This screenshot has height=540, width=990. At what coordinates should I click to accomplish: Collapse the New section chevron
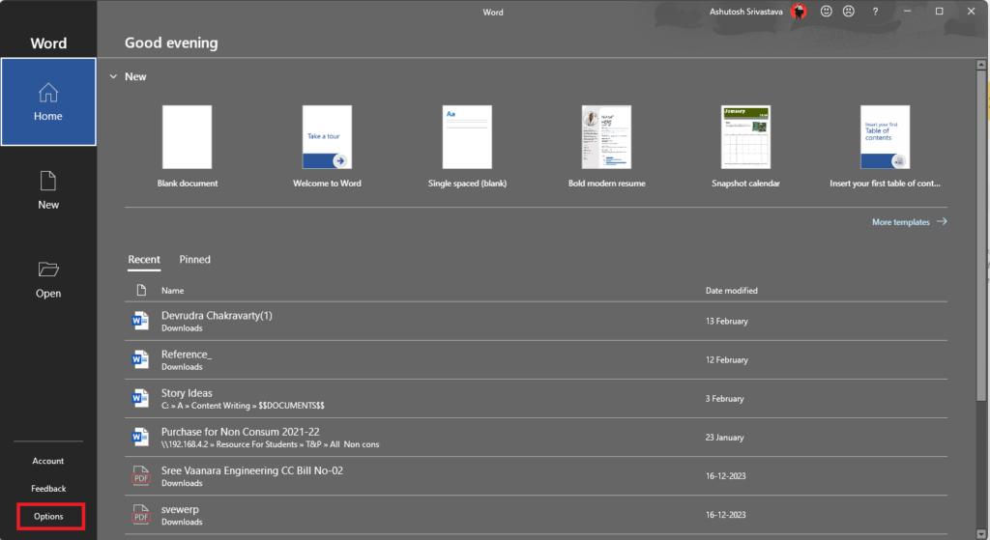pos(113,76)
